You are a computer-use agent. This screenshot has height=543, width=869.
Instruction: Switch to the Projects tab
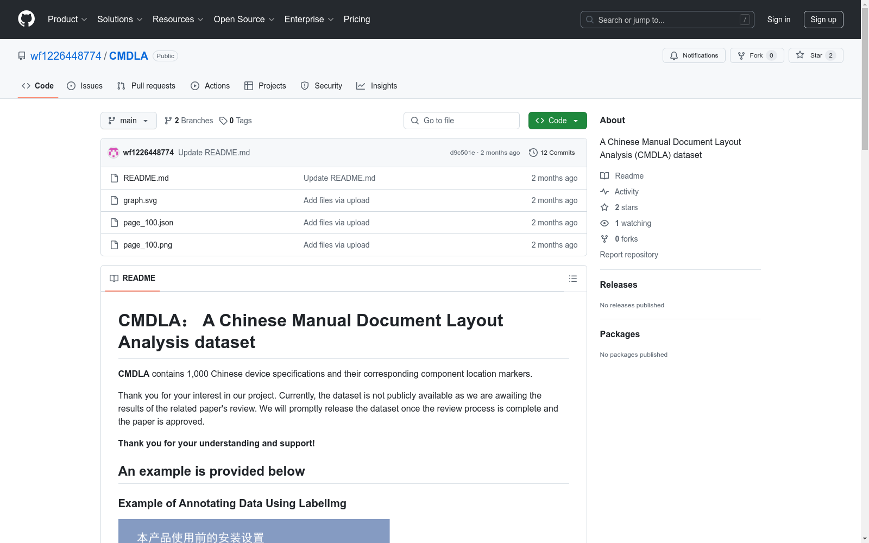265,86
